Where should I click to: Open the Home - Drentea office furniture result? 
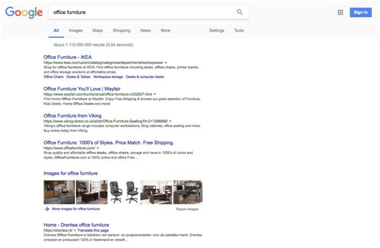tap(77, 225)
